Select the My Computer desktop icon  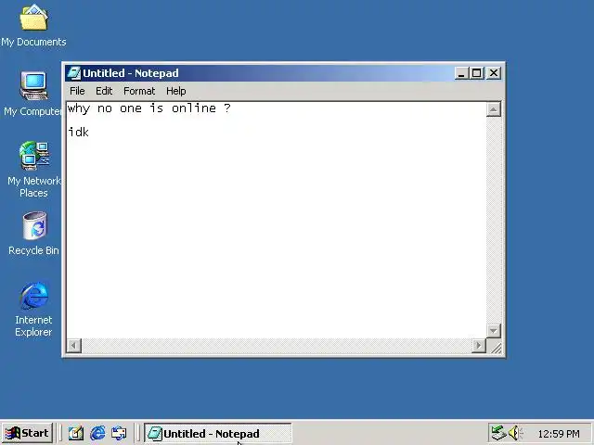[x=33, y=94]
